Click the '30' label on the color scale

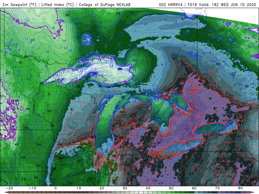tap(125, 188)
